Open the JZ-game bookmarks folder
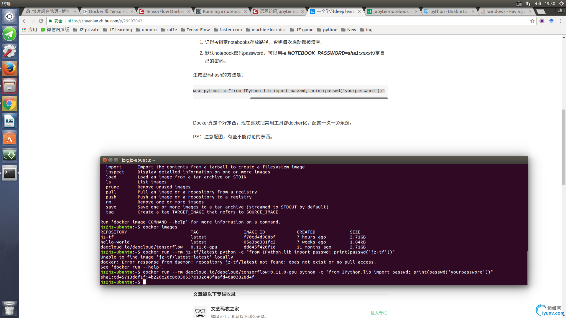This screenshot has width=566, height=318. tap(302, 30)
